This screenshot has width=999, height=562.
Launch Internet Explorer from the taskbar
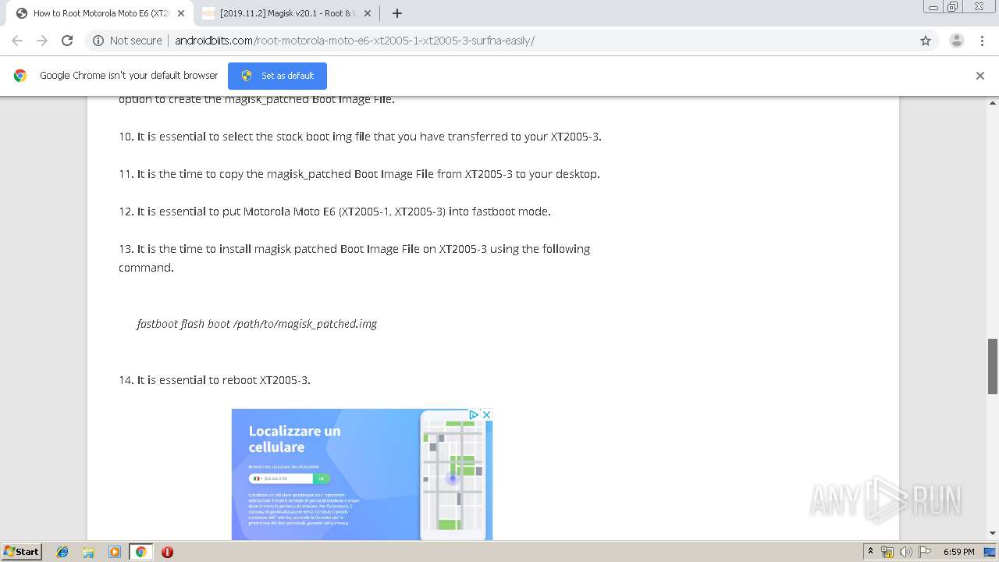click(62, 552)
